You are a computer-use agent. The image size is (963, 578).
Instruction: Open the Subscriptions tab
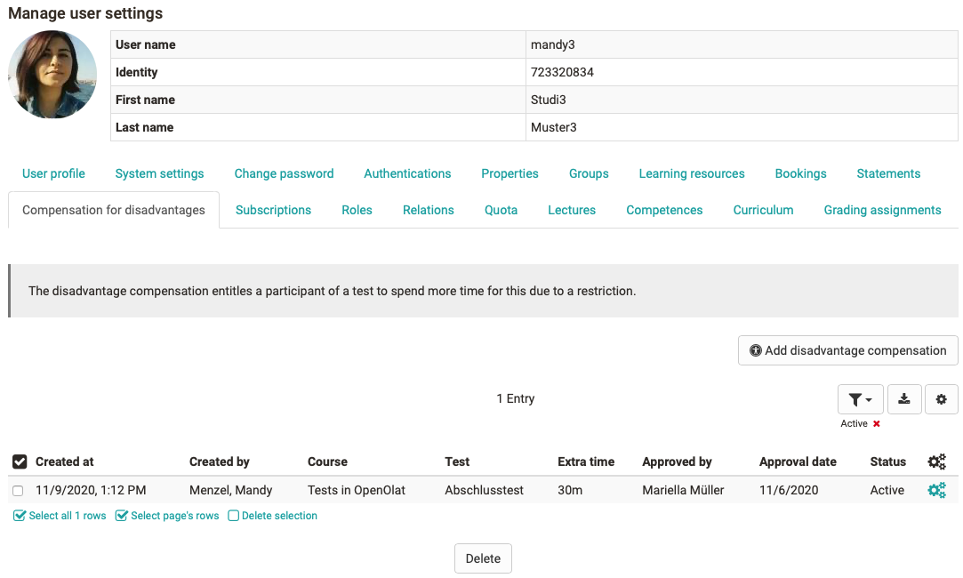pyautogui.click(x=273, y=210)
